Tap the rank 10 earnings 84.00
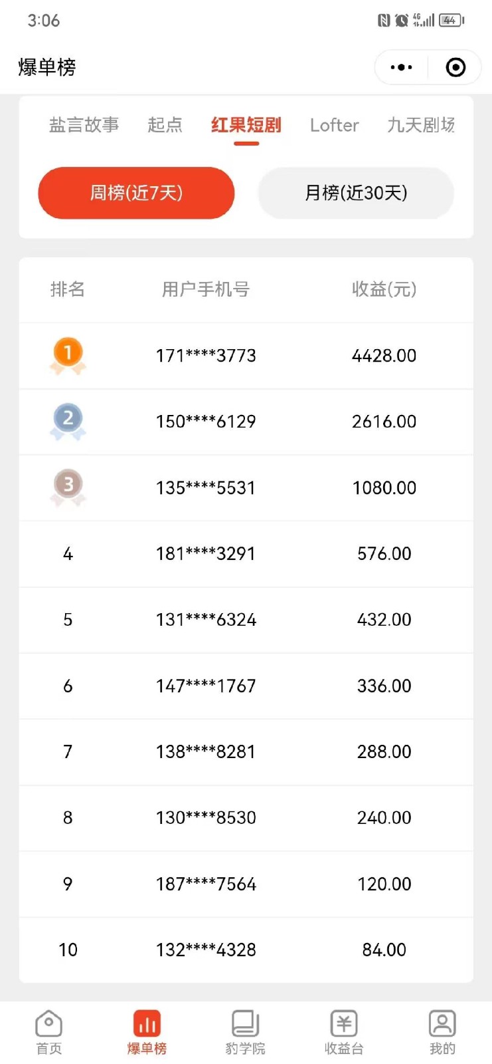Viewport: 492px width, 1064px height. 384,950
